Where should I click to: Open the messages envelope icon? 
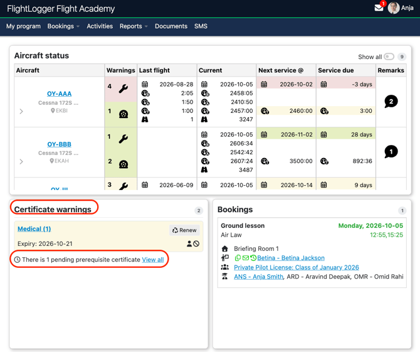(379, 8)
